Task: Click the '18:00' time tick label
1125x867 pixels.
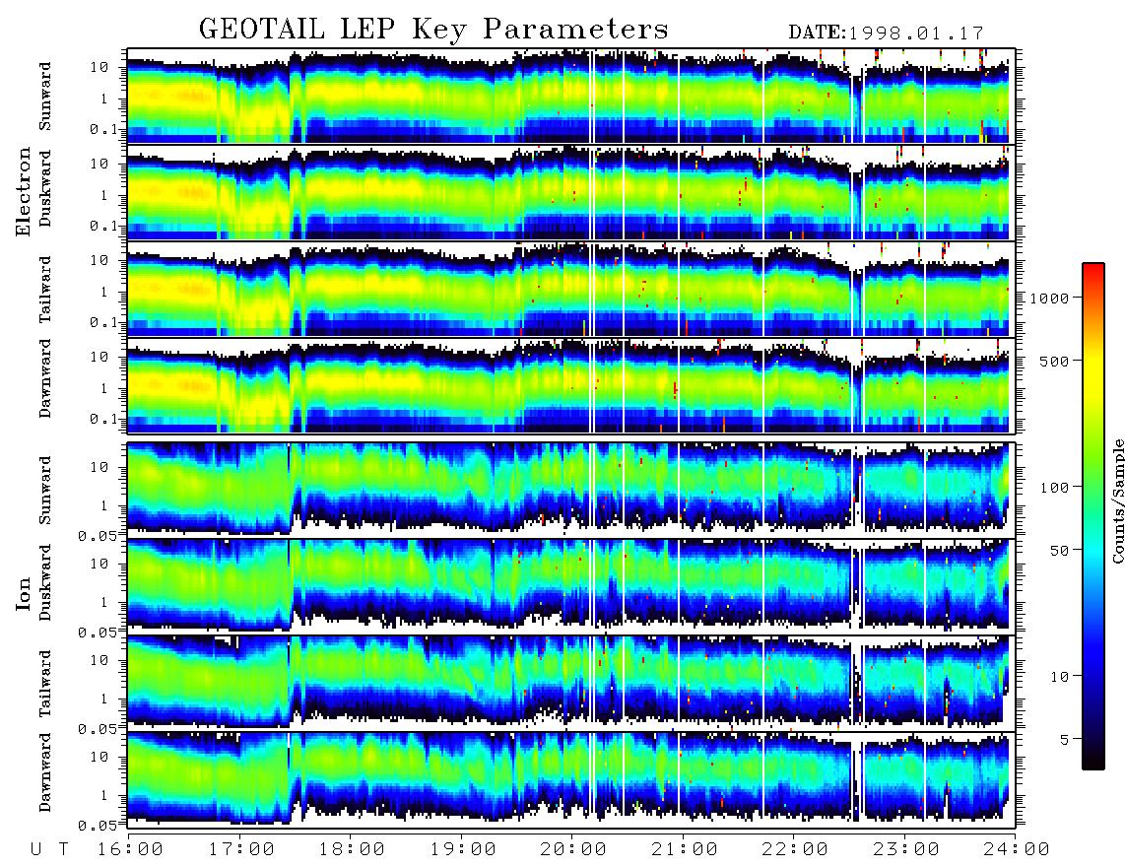Action: 352,849
